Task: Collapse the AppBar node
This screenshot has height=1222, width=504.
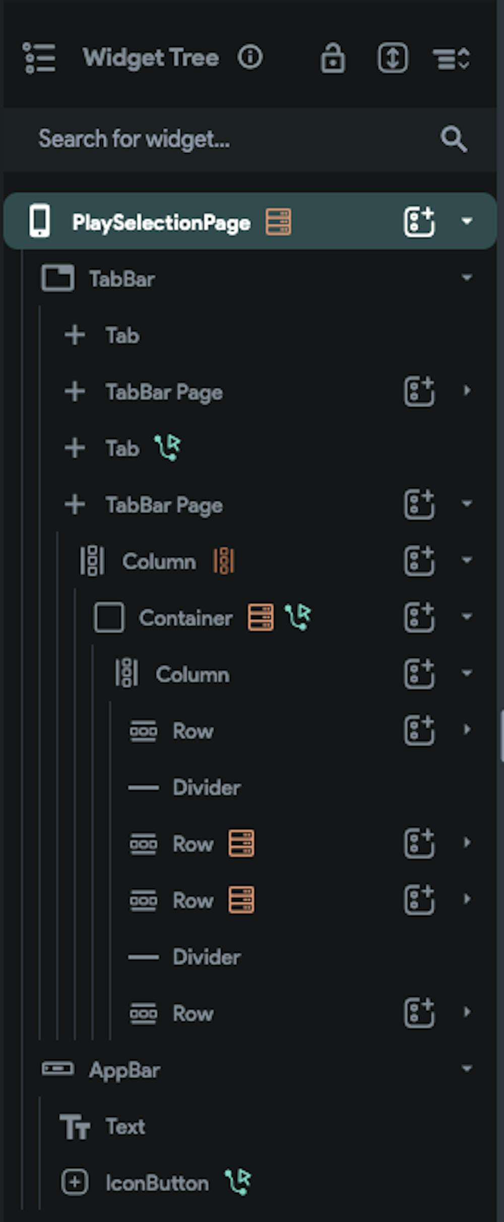Action: pyautogui.click(x=467, y=1069)
